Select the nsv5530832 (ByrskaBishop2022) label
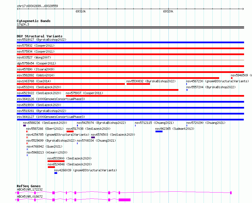 click(x=151, y=81)
